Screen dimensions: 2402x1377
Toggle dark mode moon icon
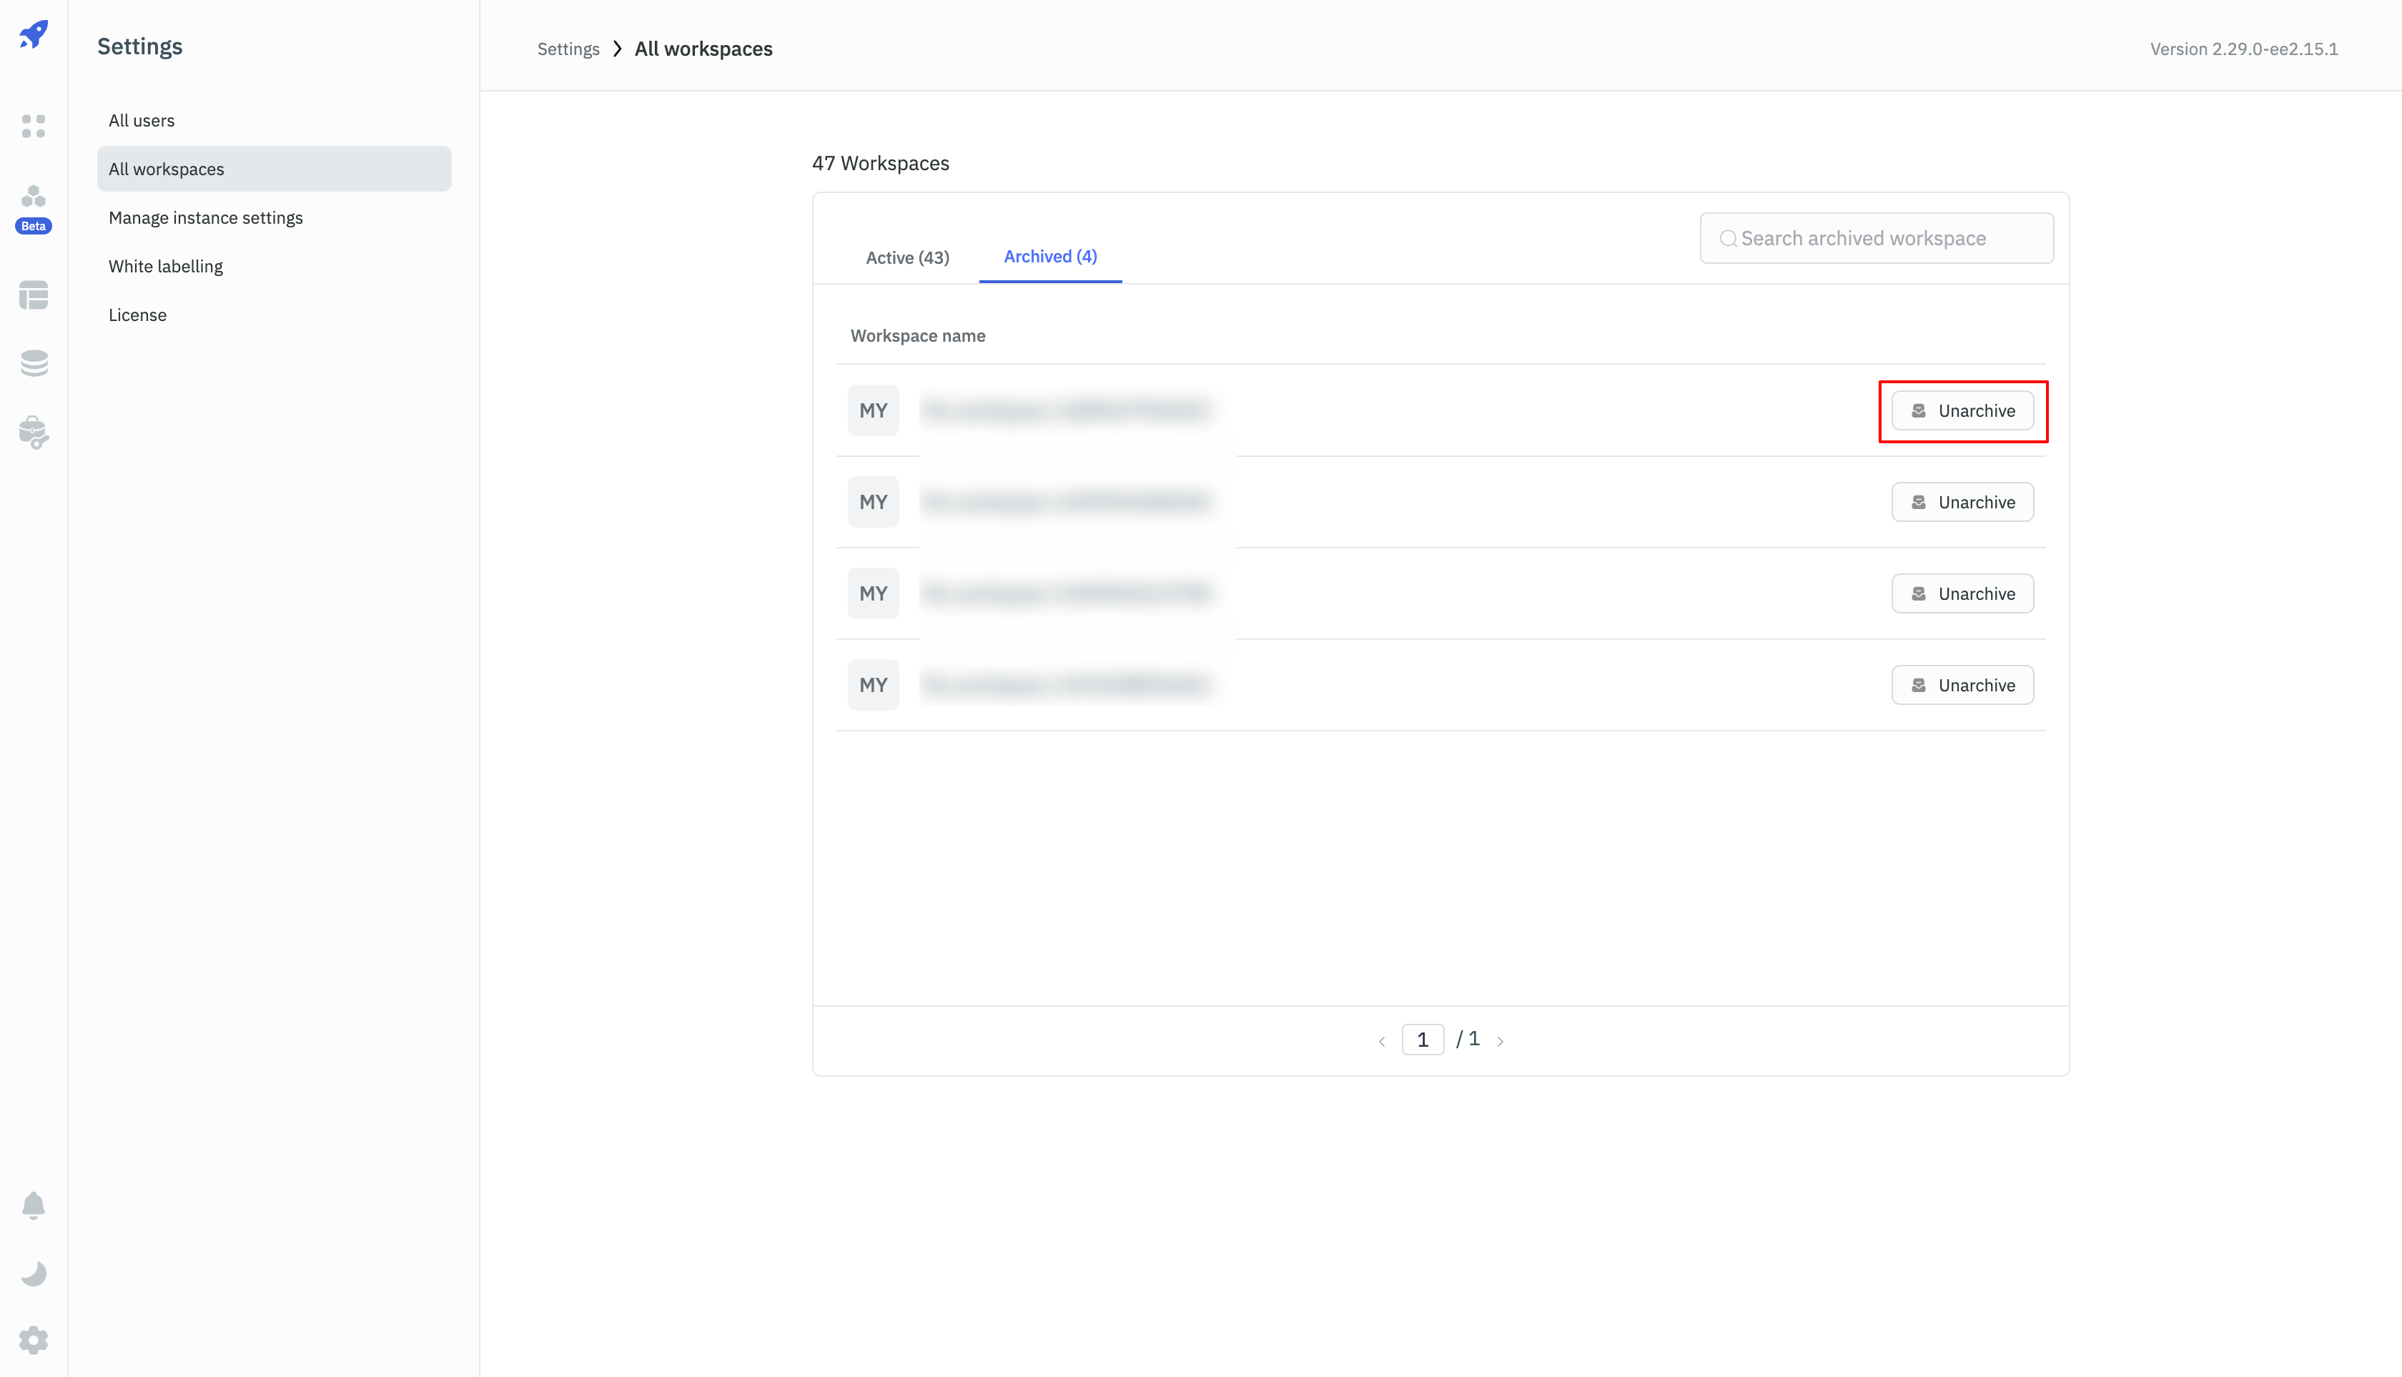[34, 1273]
